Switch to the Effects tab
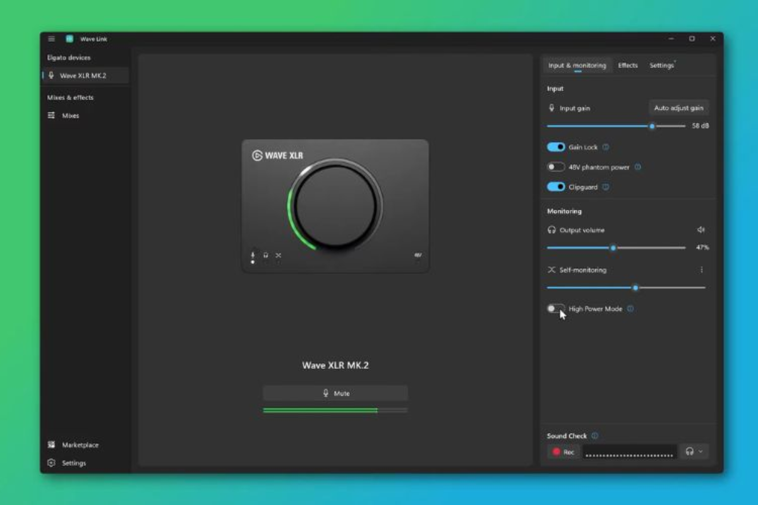 pos(628,66)
